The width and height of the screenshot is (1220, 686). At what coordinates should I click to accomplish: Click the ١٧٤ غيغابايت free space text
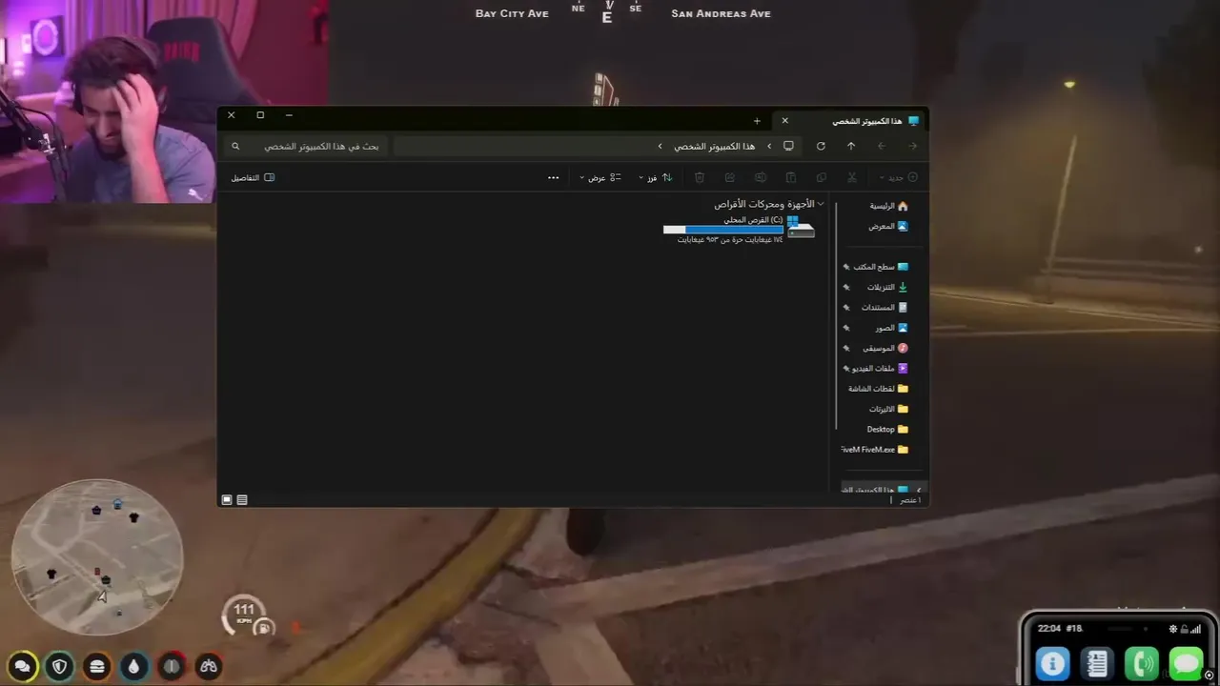[730, 240]
